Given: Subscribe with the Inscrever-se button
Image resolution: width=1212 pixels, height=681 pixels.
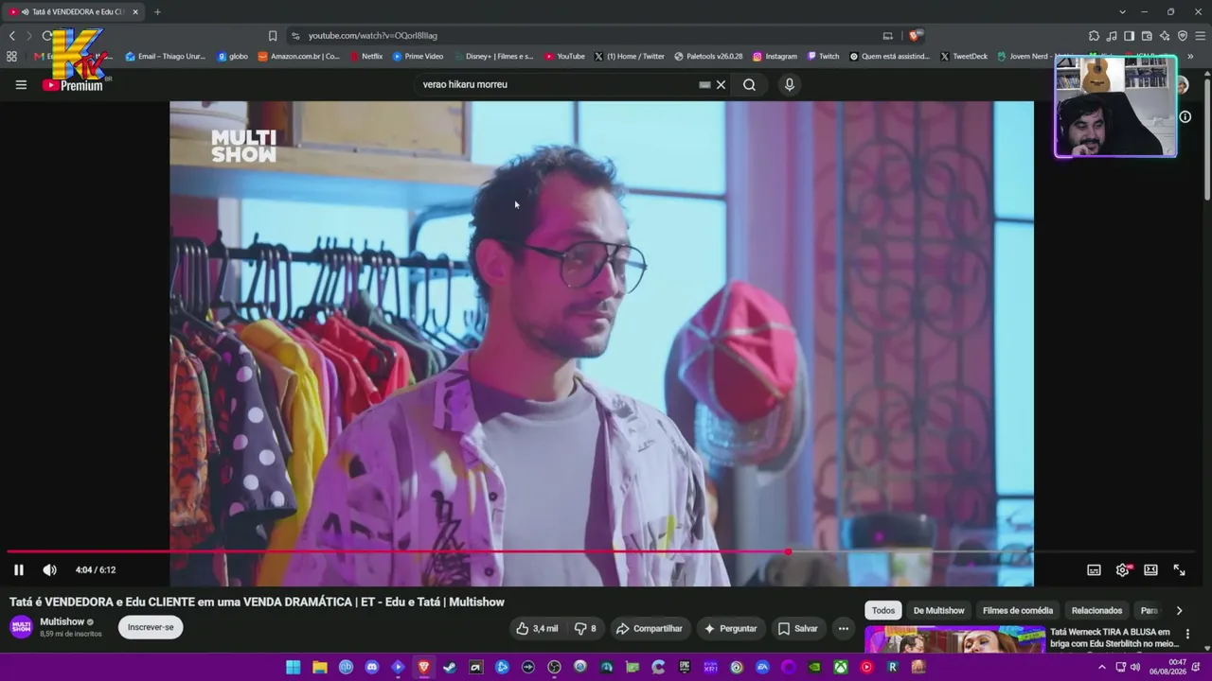Looking at the screenshot, I should pyautogui.click(x=151, y=627).
